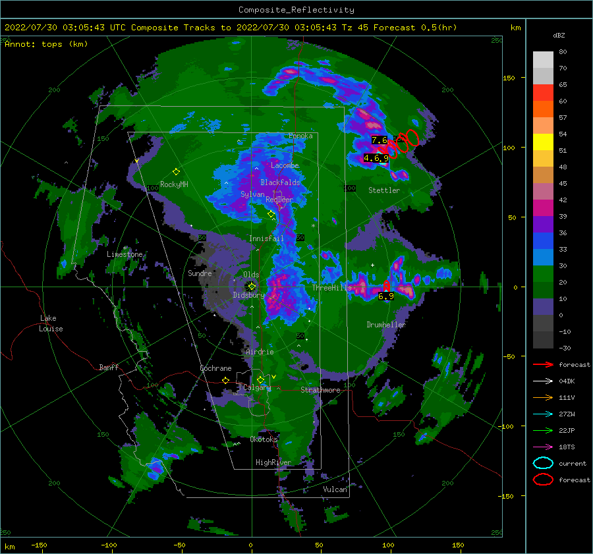Click the red 60 dBZ color swatch
This screenshot has width=593, height=554.
543,93
